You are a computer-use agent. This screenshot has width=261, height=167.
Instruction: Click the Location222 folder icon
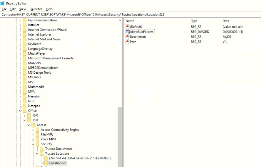click(46, 163)
